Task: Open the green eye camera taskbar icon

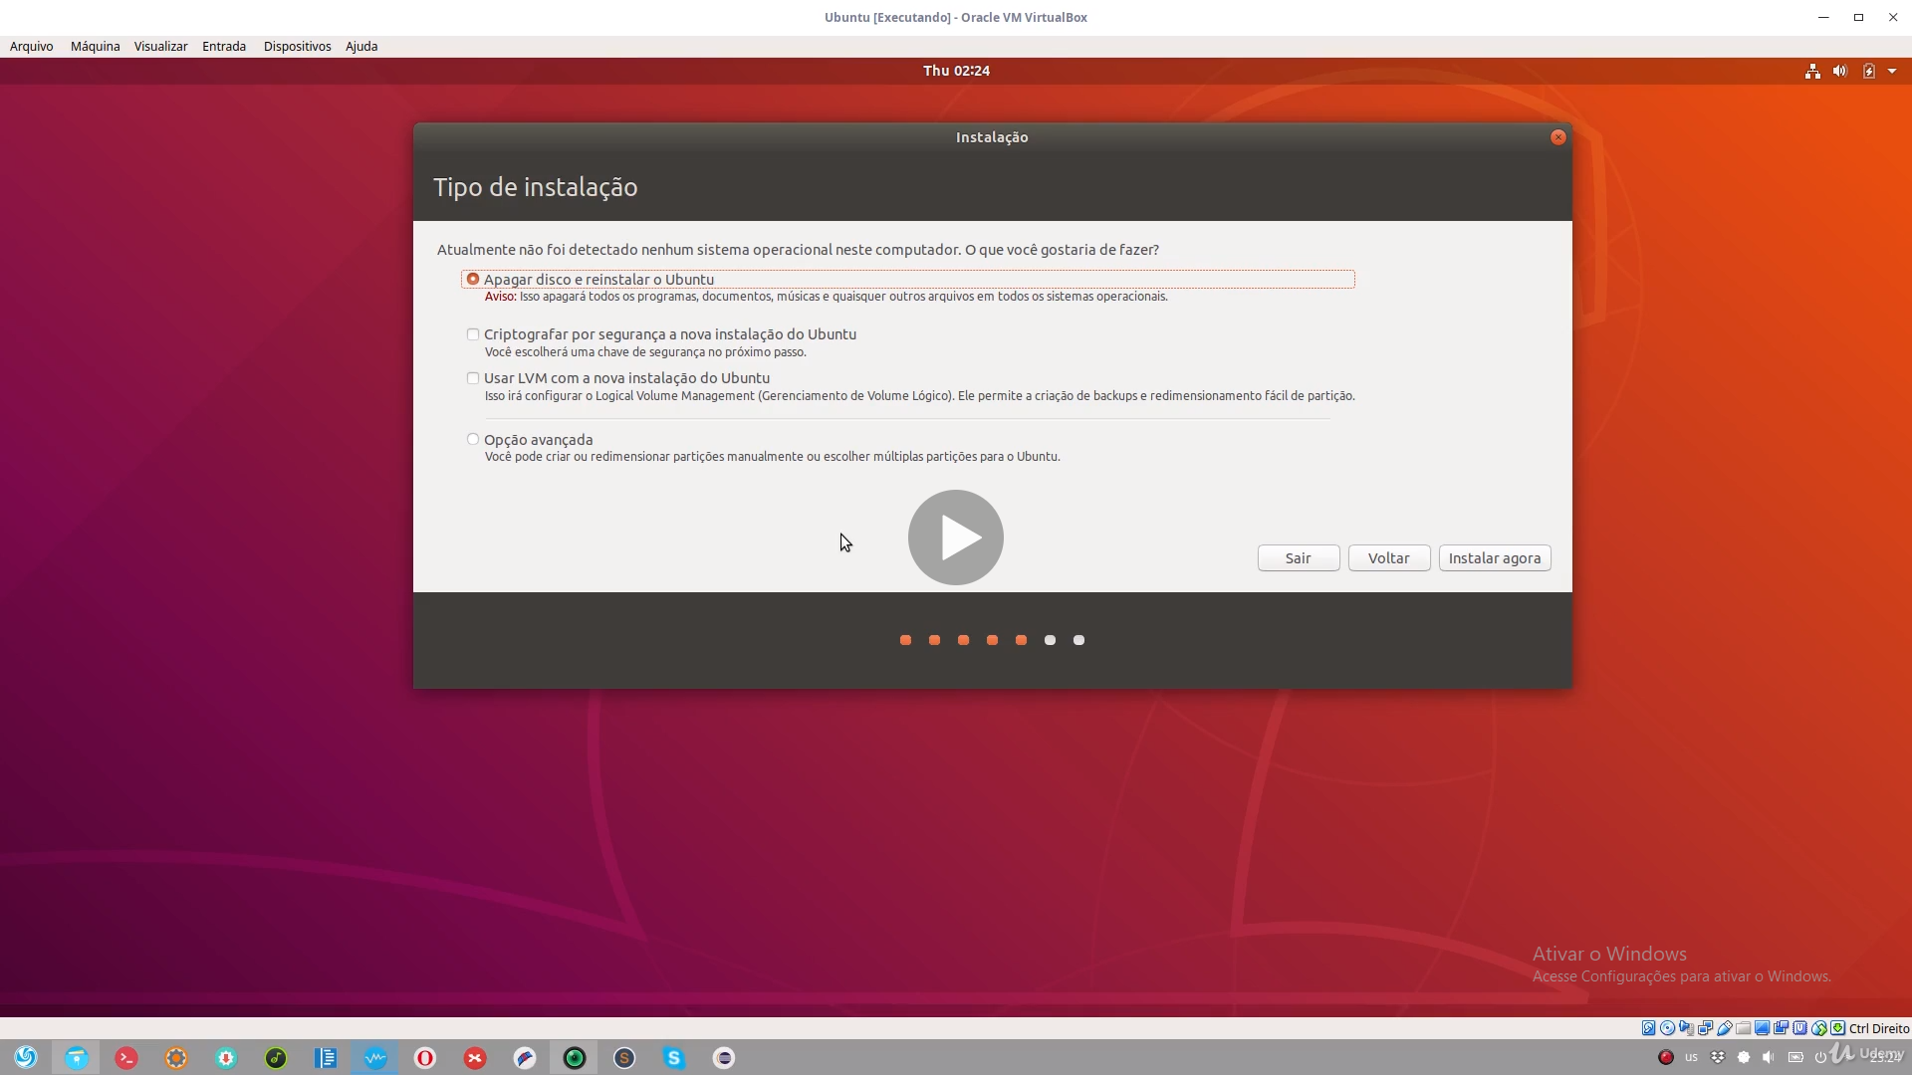Action: [575, 1057]
